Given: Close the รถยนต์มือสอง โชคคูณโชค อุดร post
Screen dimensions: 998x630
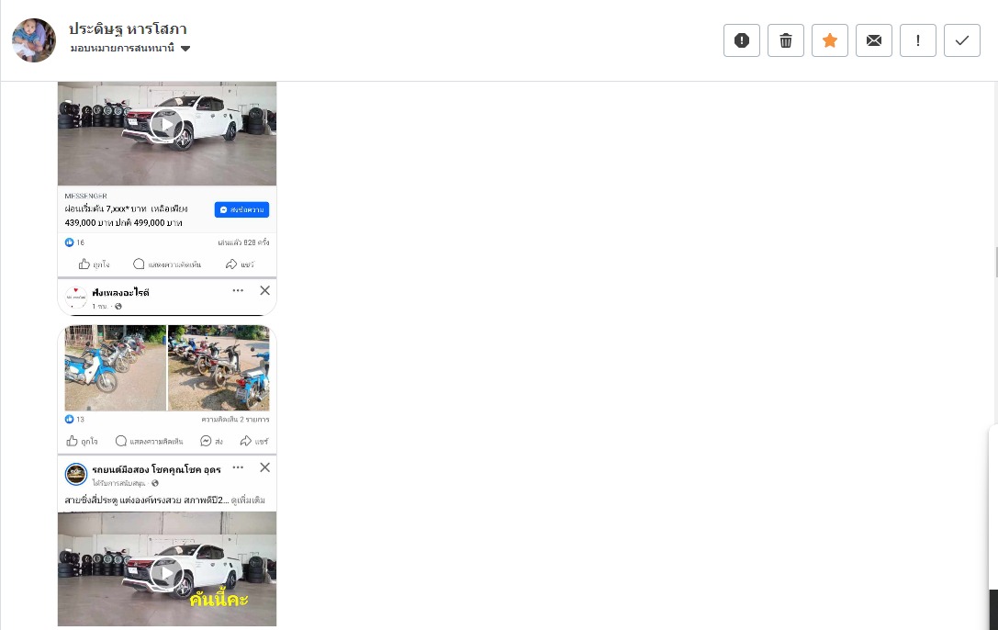Looking at the screenshot, I should 264,467.
